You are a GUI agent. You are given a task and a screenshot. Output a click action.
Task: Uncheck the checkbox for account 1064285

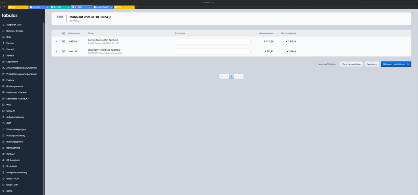pyautogui.click(x=64, y=51)
